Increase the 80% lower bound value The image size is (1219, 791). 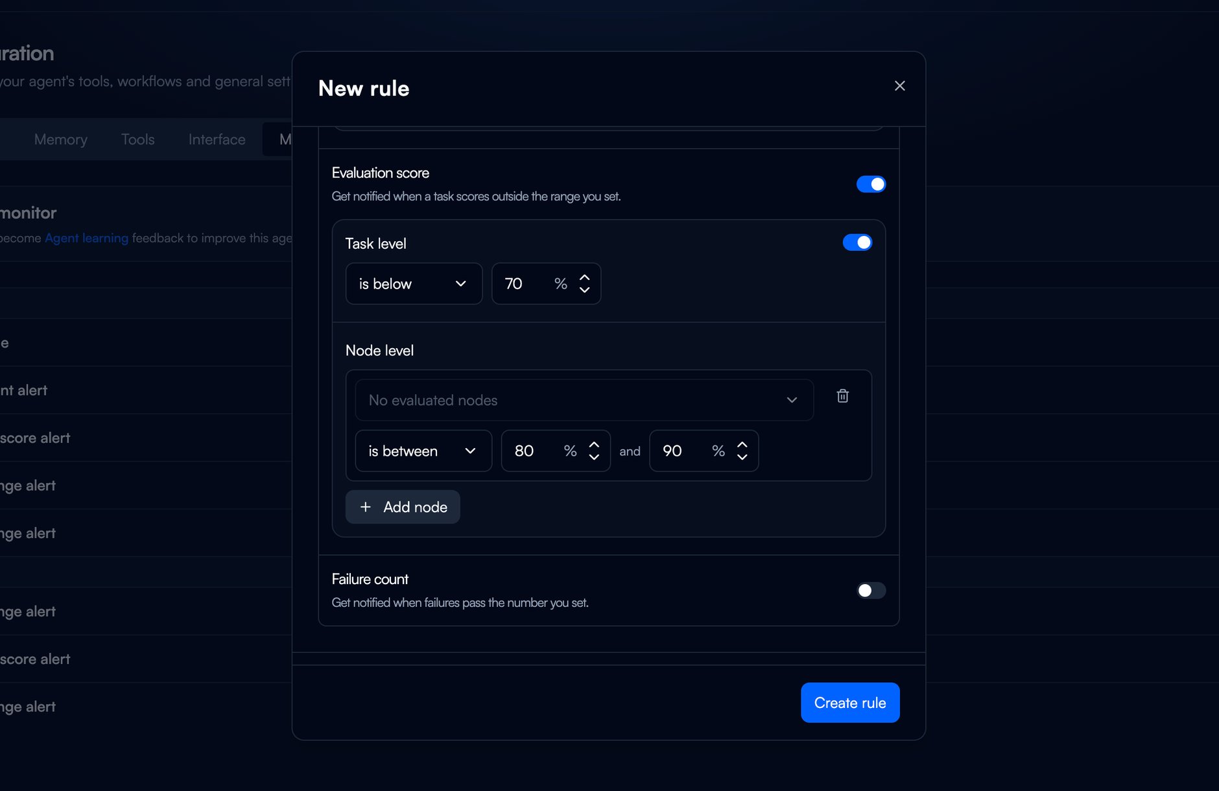tap(594, 444)
